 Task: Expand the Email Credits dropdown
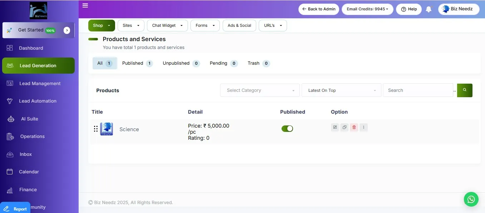pyautogui.click(x=367, y=9)
